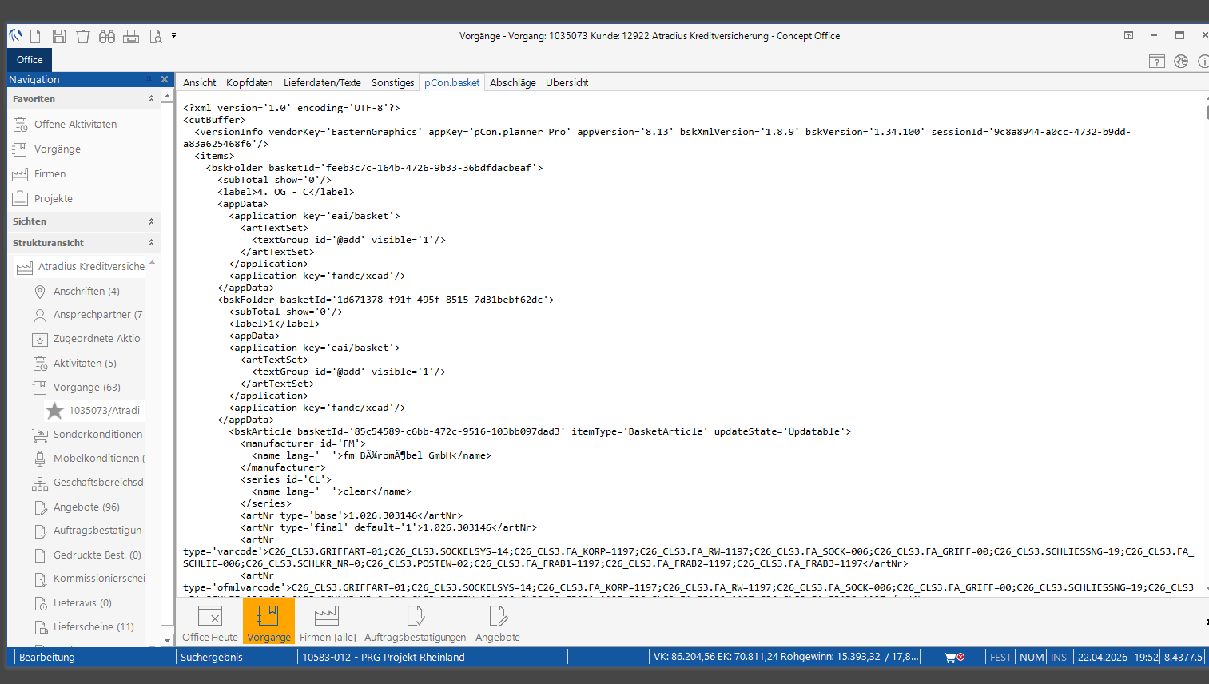Collapse the Sichten section
This screenshot has height=684, width=1209.
[151, 221]
